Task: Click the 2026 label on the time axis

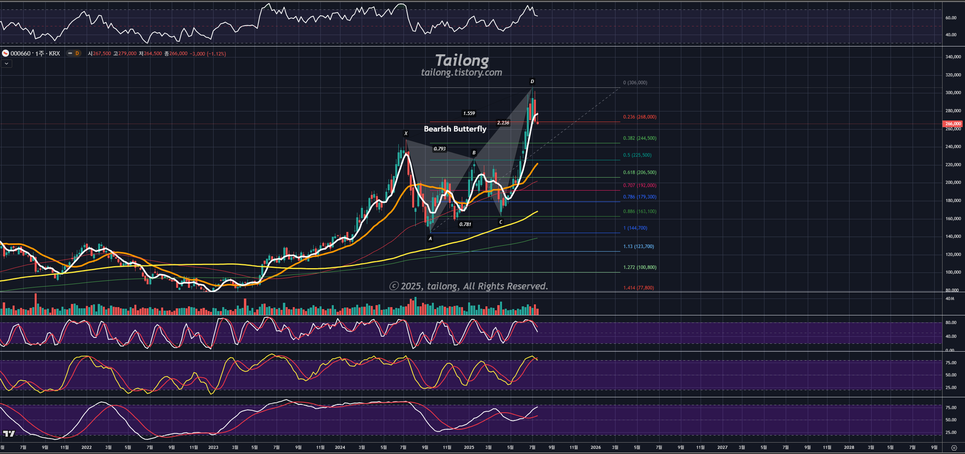Action: [x=595, y=447]
